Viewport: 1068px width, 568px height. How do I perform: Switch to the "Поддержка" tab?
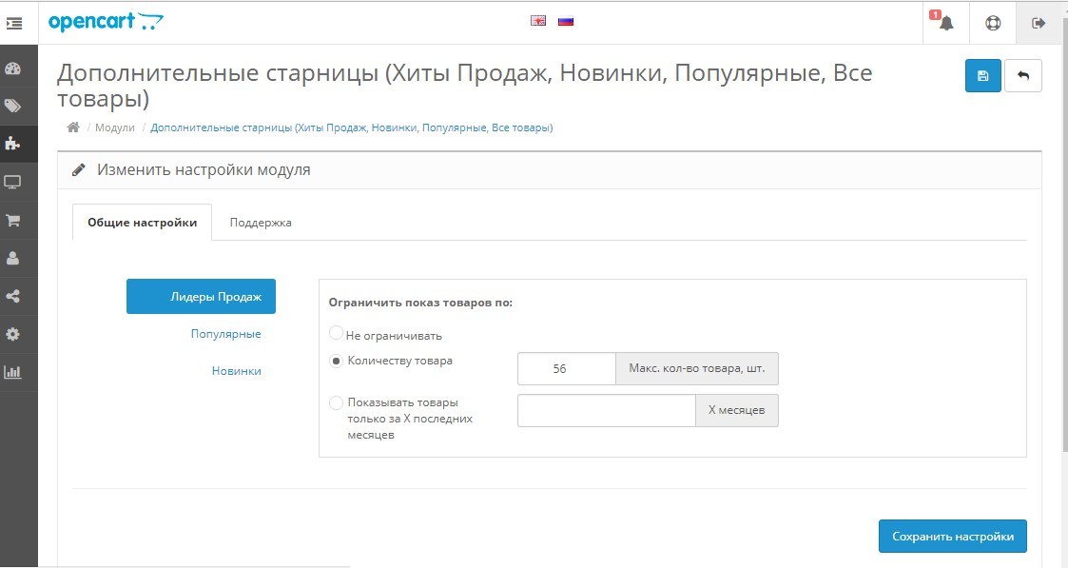click(261, 223)
